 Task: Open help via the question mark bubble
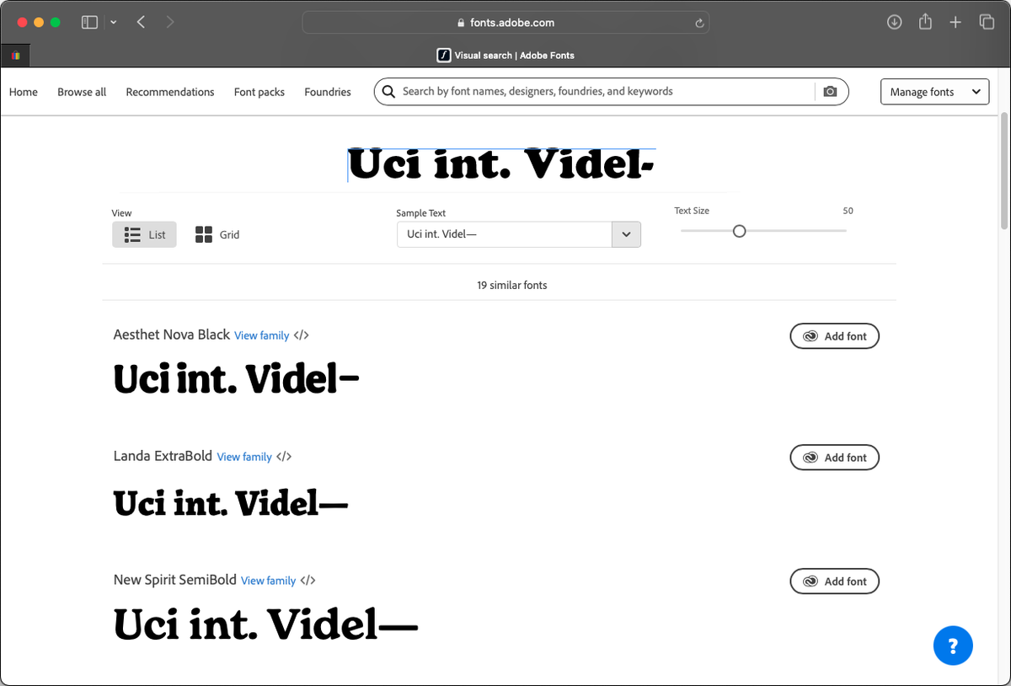953,645
